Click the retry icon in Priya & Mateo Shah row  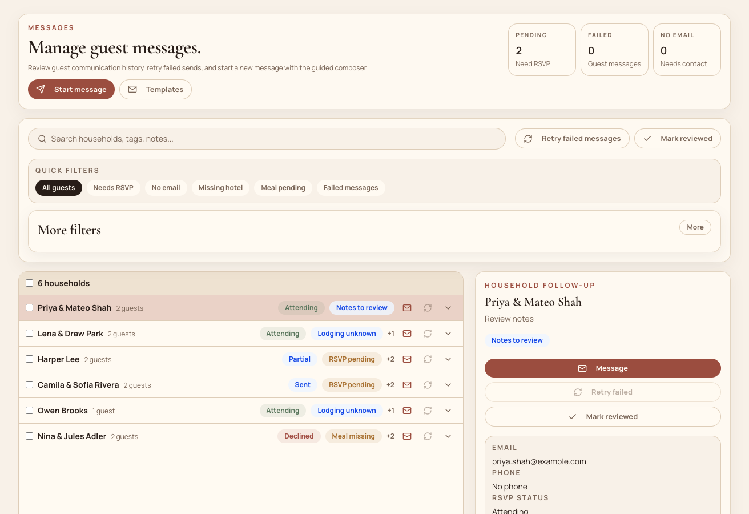pos(428,308)
